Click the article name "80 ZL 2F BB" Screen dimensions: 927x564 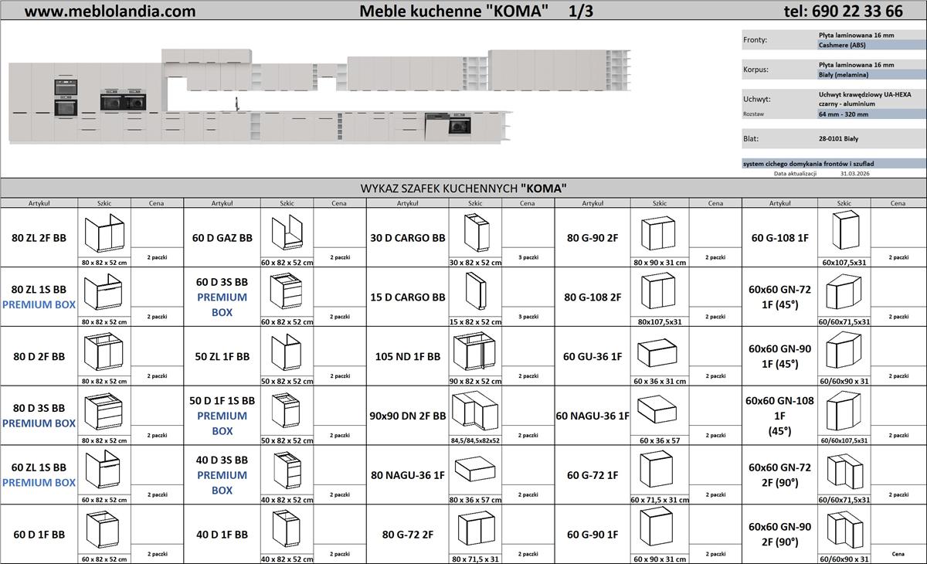(39, 238)
